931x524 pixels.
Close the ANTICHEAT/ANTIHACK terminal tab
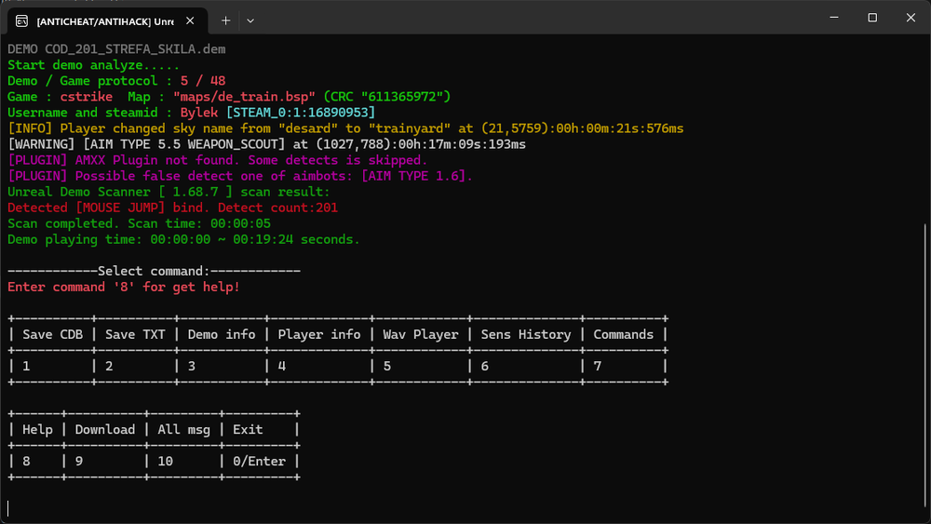(190, 20)
